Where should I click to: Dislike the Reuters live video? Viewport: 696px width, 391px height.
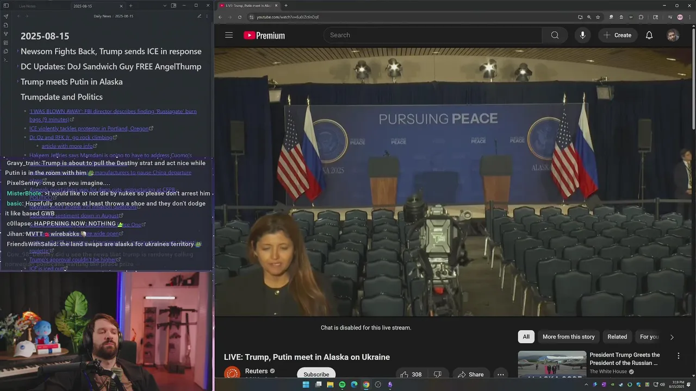click(x=437, y=374)
